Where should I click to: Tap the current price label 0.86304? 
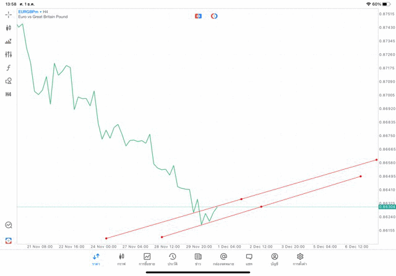tap(387, 207)
